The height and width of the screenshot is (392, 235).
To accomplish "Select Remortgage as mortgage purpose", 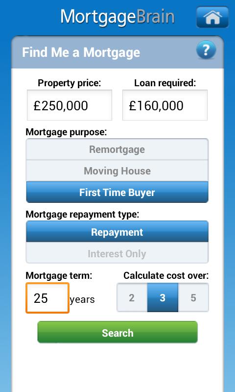I will tap(117, 149).
